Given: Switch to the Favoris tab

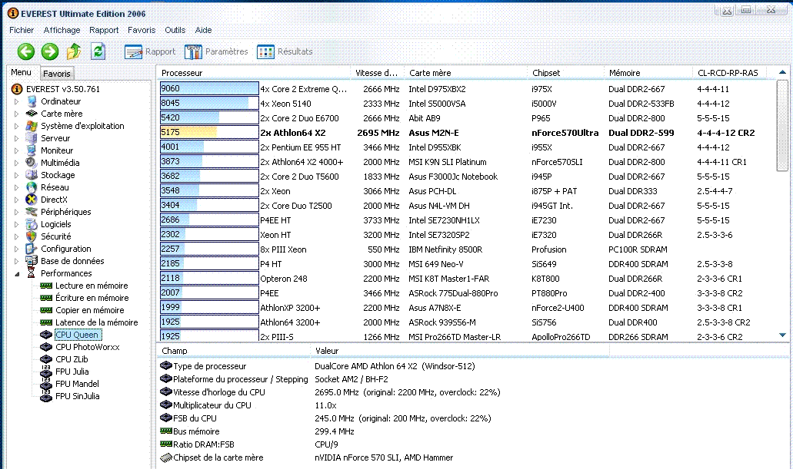Looking at the screenshot, I should [57, 73].
